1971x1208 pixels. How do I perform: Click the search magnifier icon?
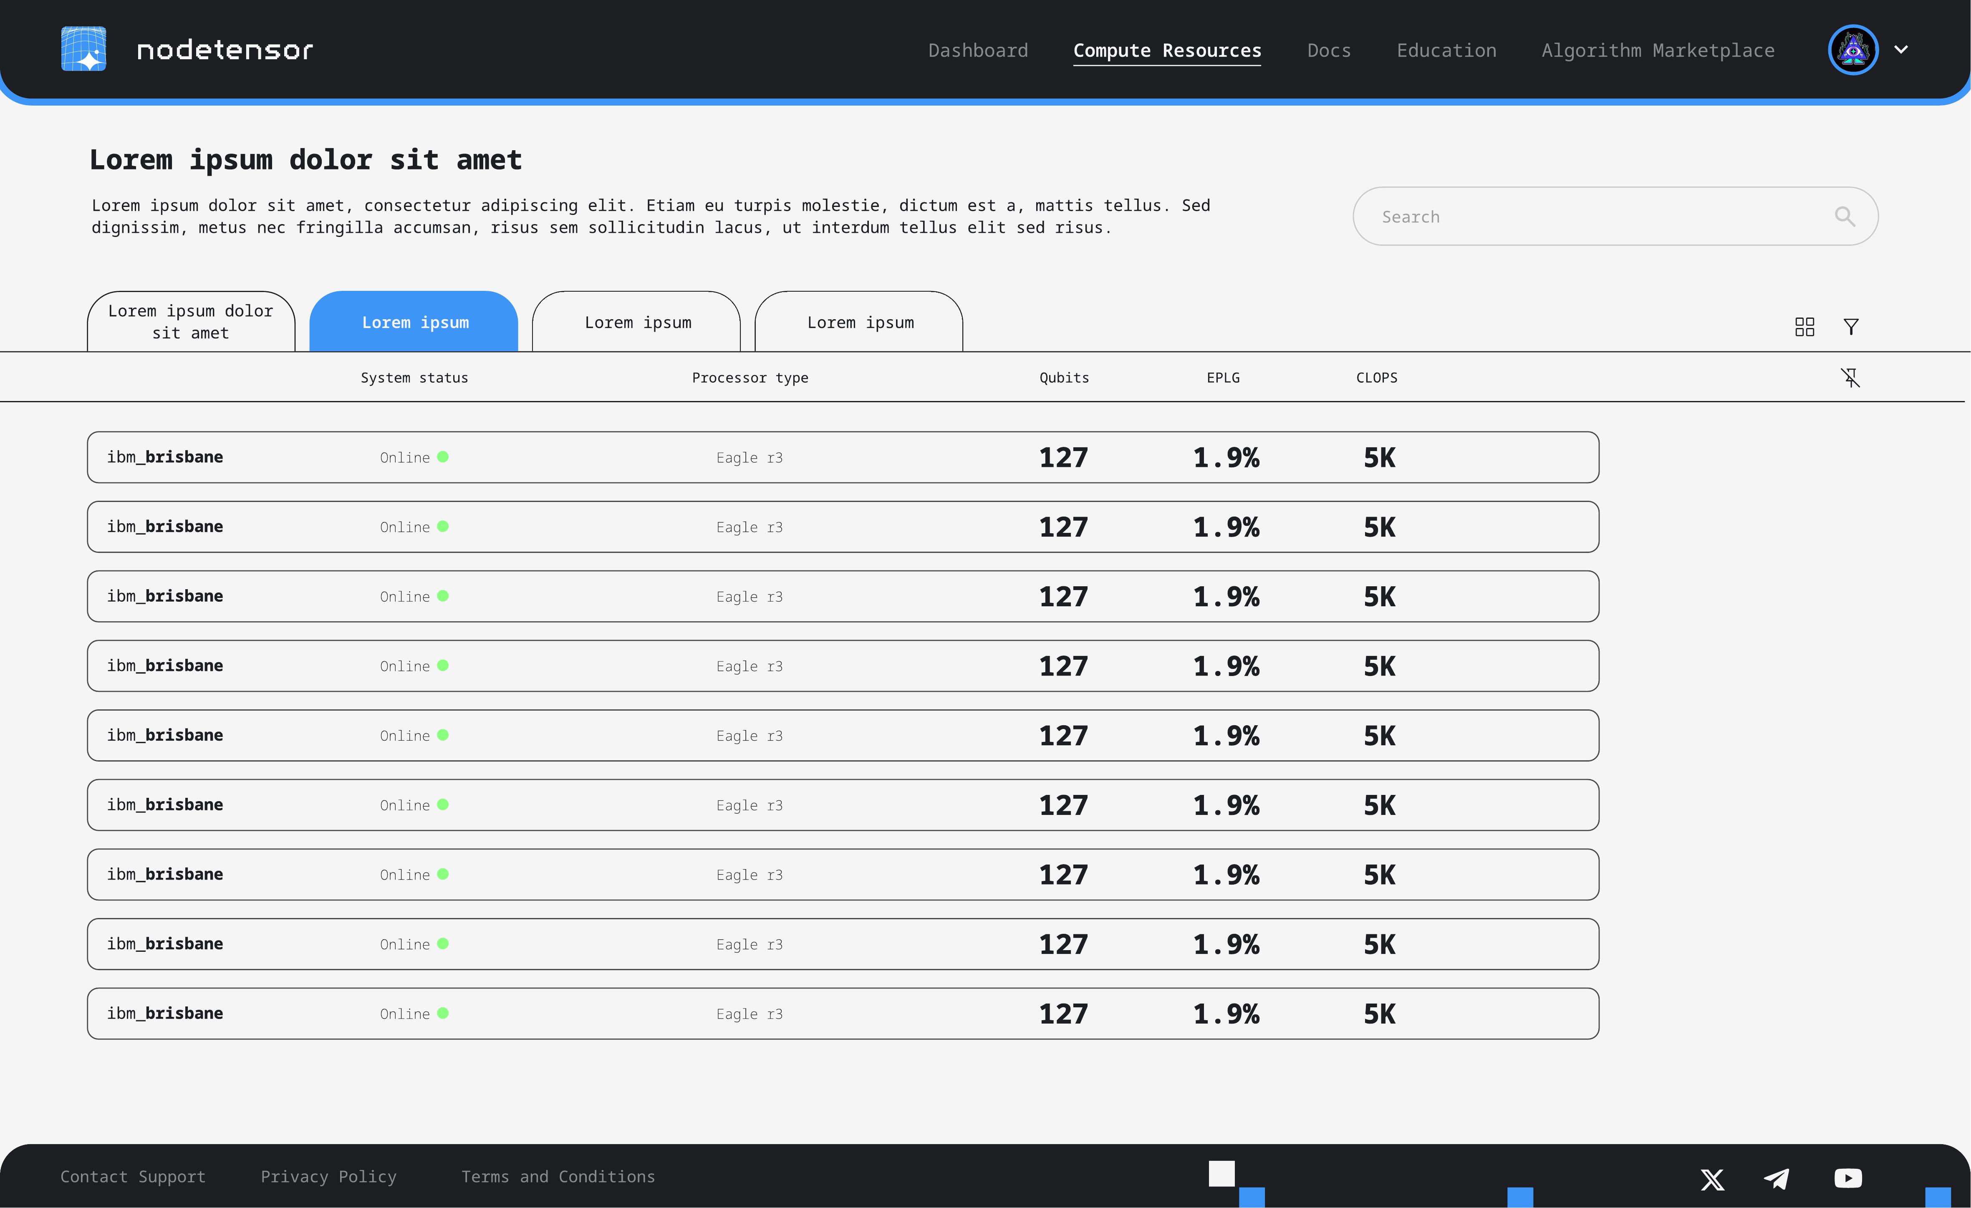click(1844, 216)
